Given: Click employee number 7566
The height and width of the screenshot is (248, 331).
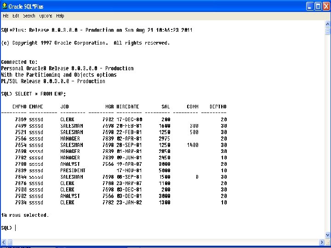Looking at the screenshot, I should [21, 139].
